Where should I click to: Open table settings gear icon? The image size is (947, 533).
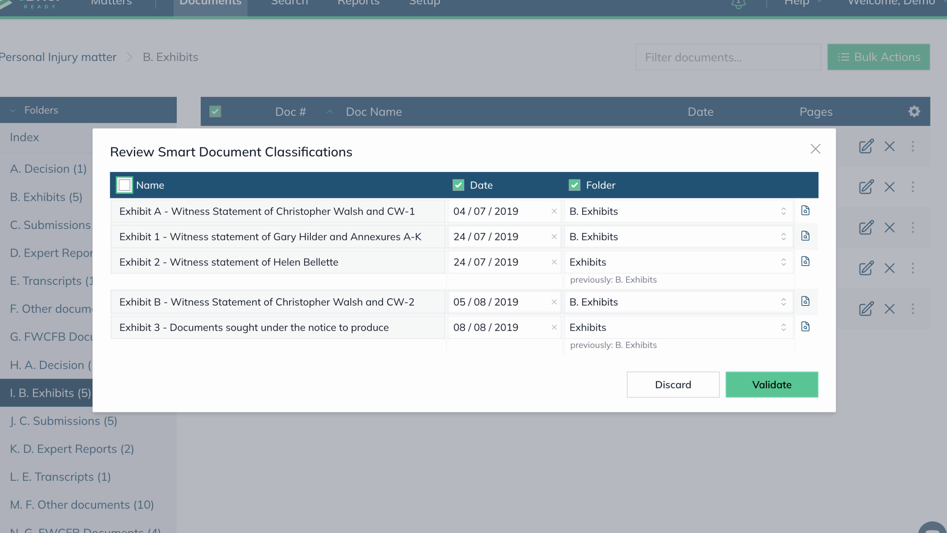pos(914,111)
